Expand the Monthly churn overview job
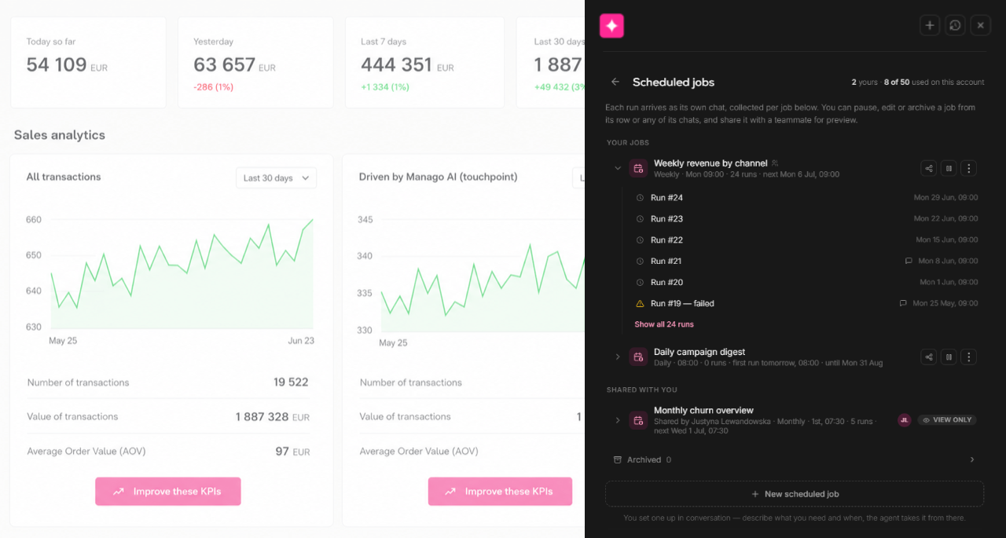The height and width of the screenshot is (538, 1006). point(618,420)
